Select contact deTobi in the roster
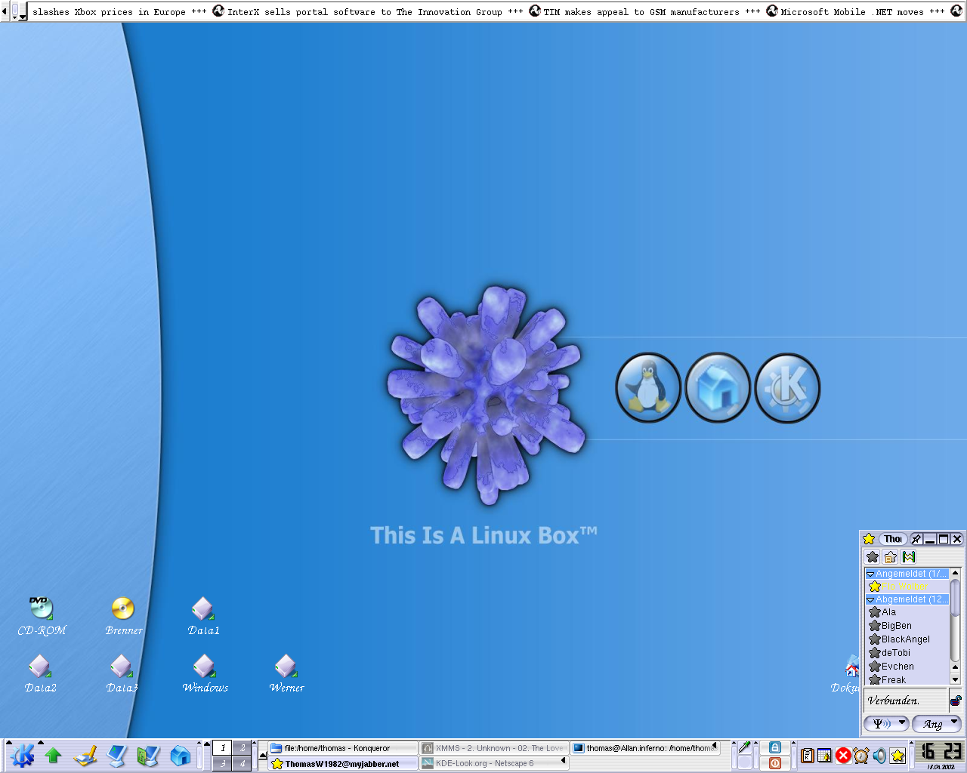Image resolution: width=967 pixels, height=773 pixels. point(907,653)
